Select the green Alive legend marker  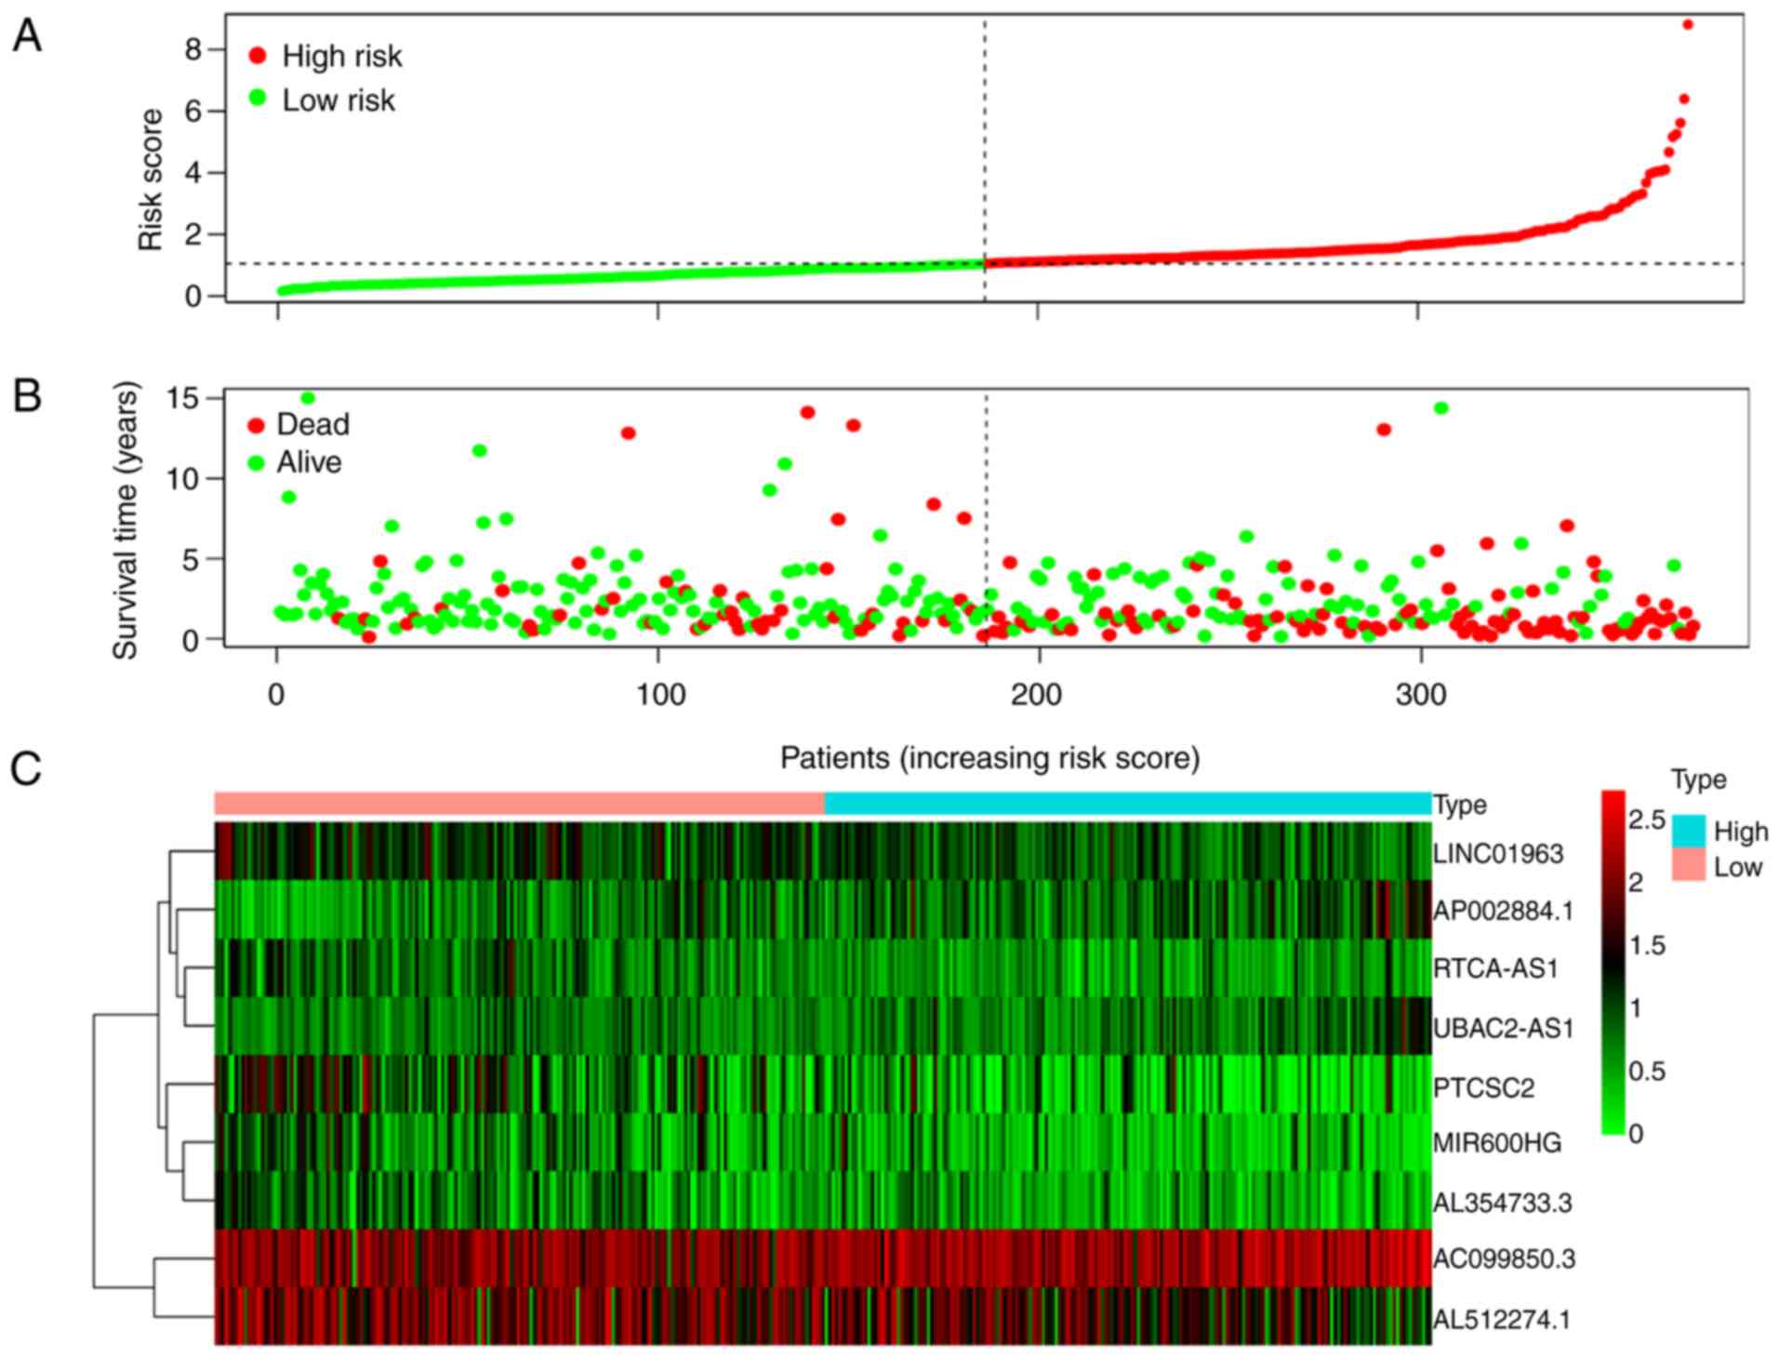pyautogui.click(x=256, y=462)
